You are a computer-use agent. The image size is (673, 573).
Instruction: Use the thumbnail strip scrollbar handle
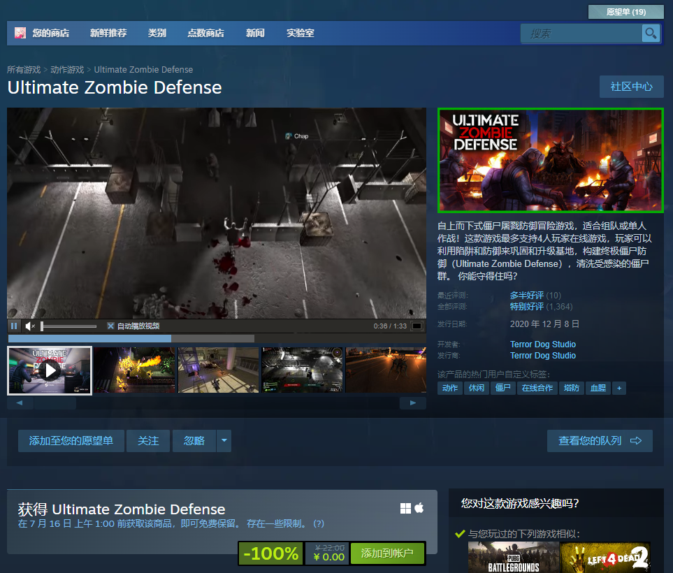[55, 403]
